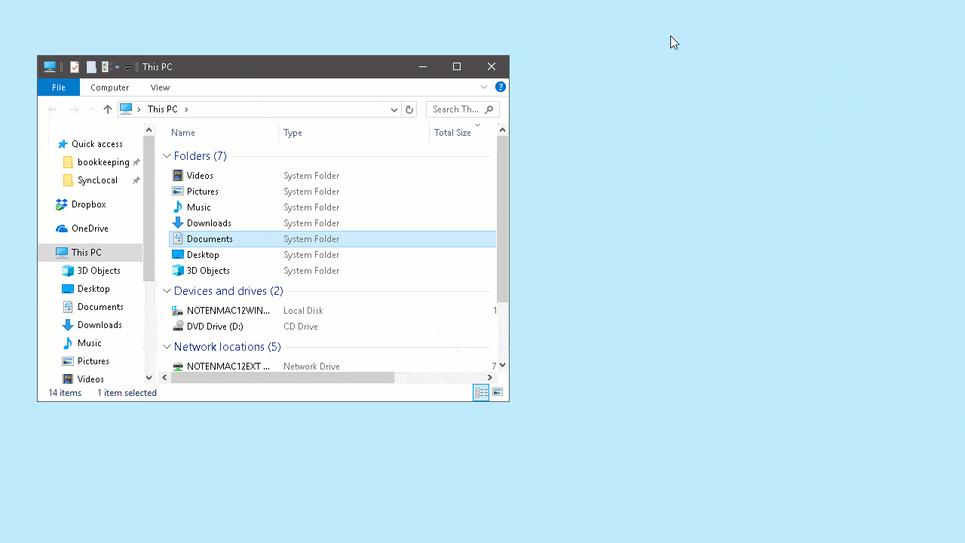Viewport: 965px width, 543px height.
Task: Switch to the Computer ribbon tab
Action: pos(109,87)
